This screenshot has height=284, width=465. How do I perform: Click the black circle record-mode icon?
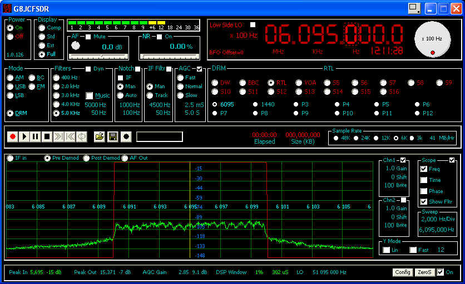click(126, 136)
